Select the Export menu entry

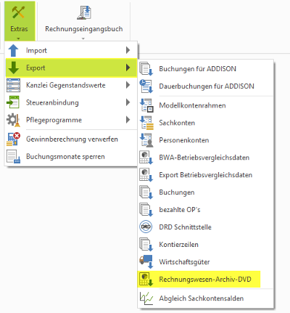pos(71,68)
